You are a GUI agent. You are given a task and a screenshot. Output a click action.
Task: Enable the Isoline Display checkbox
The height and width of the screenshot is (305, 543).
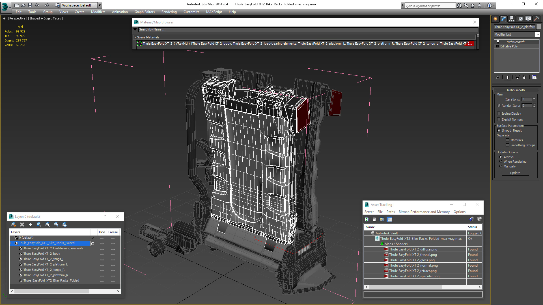(x=499, y=114)
